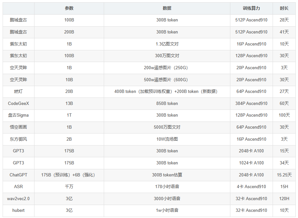Click the 41天 duration cell
Image resolution: width=298 pixels, height=218 pixels.
click(284, 32)
